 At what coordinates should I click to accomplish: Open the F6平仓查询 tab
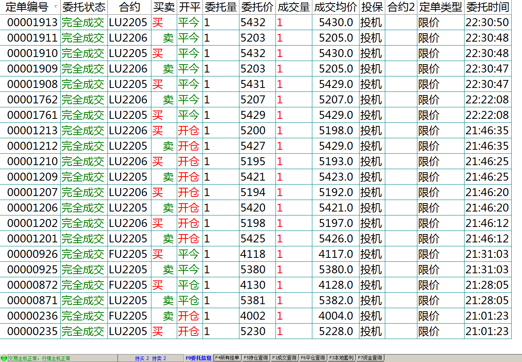click(x=313, y=358)
